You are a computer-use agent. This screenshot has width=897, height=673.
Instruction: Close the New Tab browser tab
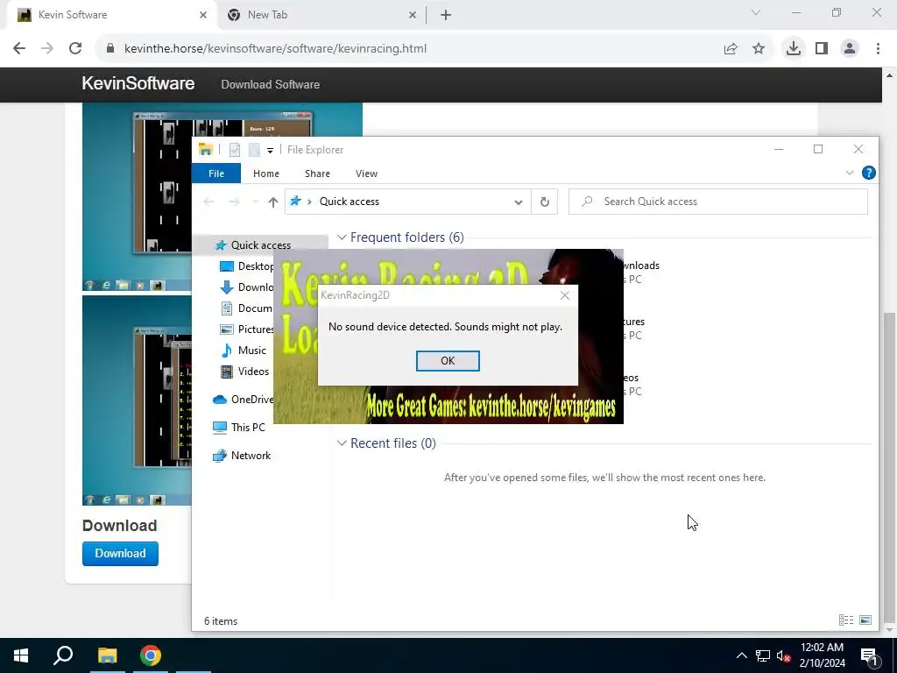(413, 16)
